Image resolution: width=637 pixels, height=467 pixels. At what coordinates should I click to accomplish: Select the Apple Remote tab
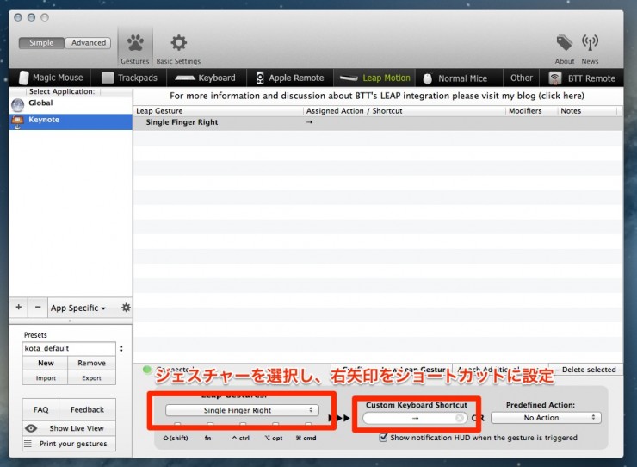click(290, 78)
